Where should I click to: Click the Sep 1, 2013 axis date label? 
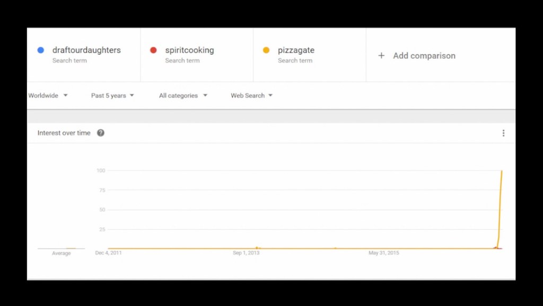point(246,253)
